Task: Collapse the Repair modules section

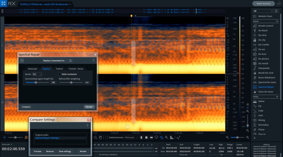Action: click(277, 21)
